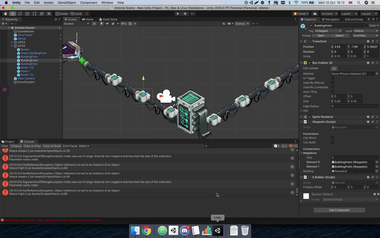Switch to the Game tab
The width and height of the screenshot is (380, 238).
tap(87, 19)
